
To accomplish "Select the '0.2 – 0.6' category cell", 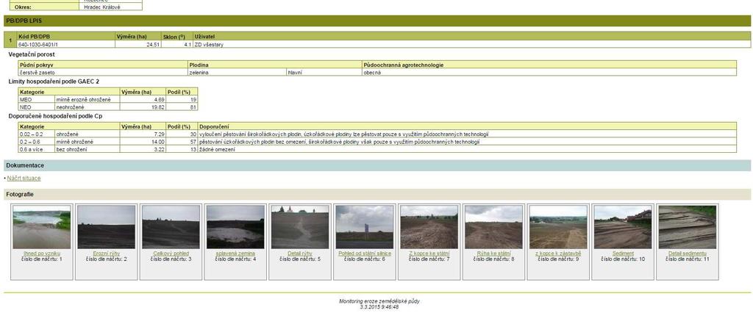I will click(37, 142).
